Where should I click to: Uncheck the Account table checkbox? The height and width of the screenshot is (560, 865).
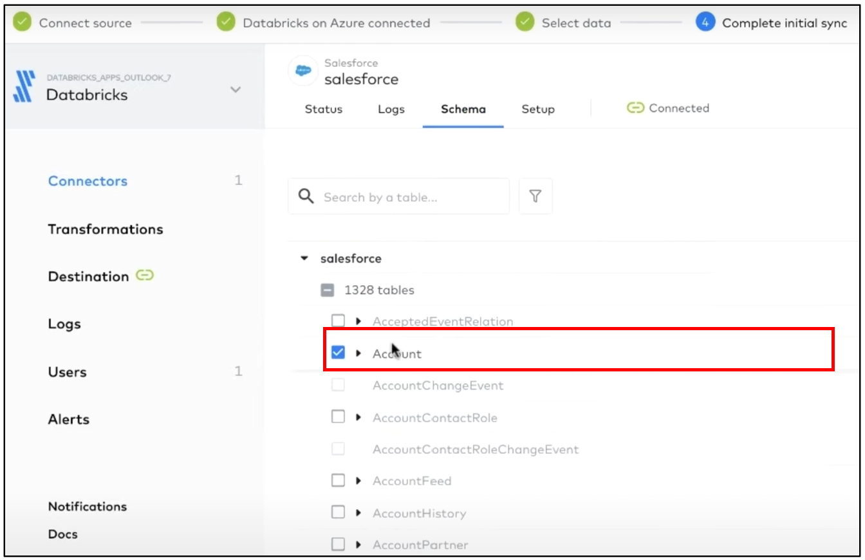338,352
